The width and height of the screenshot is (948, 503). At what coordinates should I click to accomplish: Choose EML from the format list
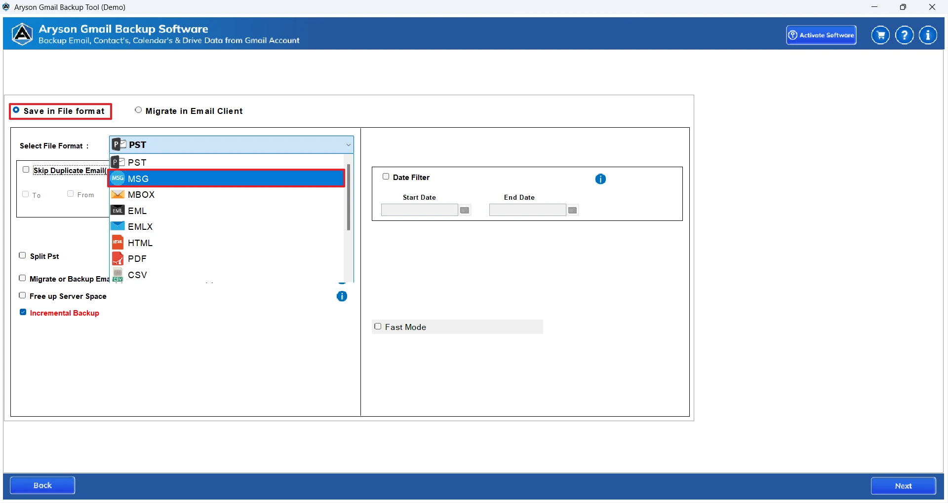(226, 211)
